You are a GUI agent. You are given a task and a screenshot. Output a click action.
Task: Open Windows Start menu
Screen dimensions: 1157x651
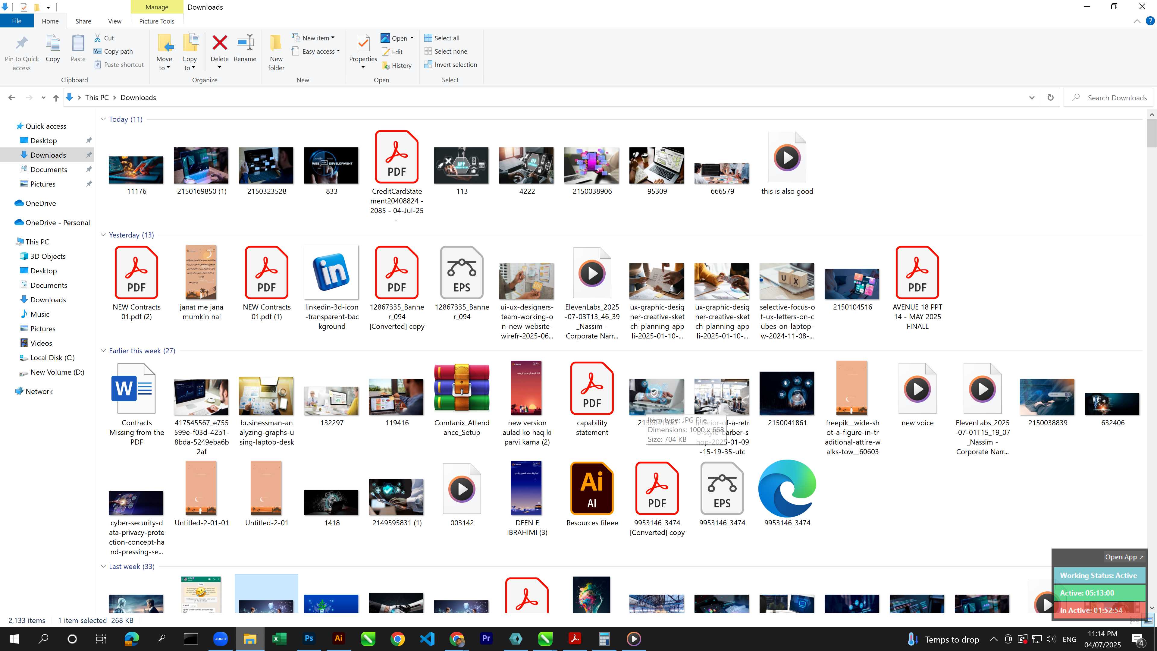[x=14, y=638]
